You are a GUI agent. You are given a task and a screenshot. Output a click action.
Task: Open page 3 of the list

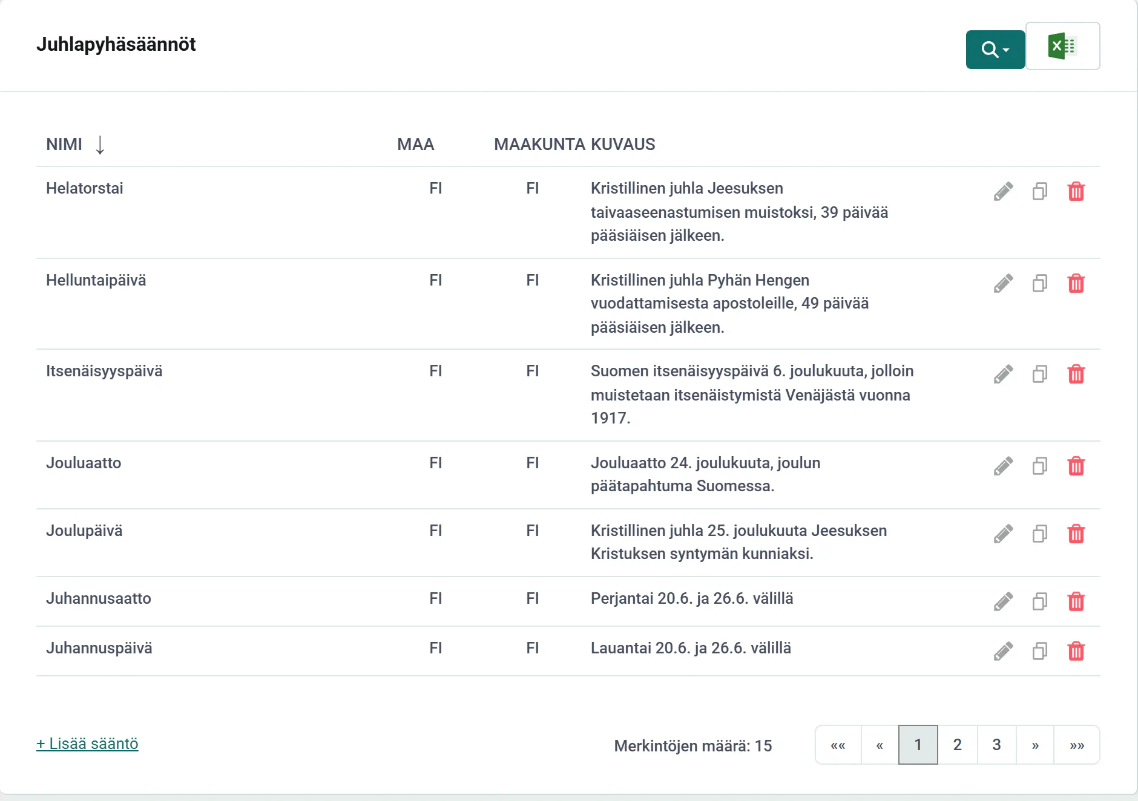point(996,745)
